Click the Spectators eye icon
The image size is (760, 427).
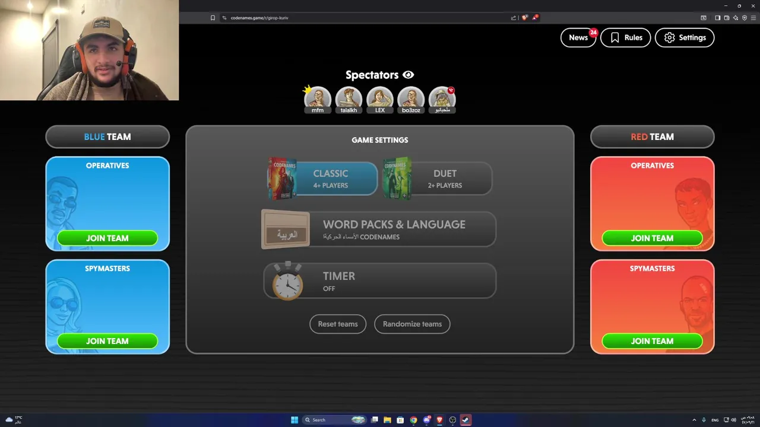click(408, 75)
